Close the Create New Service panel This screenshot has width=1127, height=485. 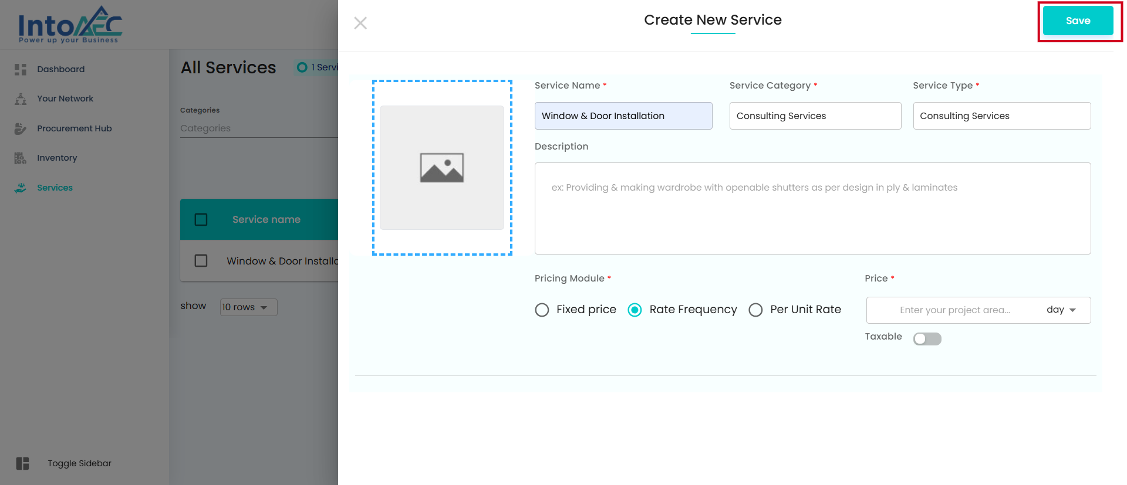[x=360, y=23]
